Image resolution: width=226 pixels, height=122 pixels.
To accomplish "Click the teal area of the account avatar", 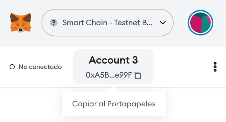I will click(206, 25).
